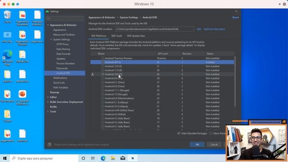Viewport: 288px width, 162px height.
Task: Select Data Sharing in settings tree
Action: (63, 49)
